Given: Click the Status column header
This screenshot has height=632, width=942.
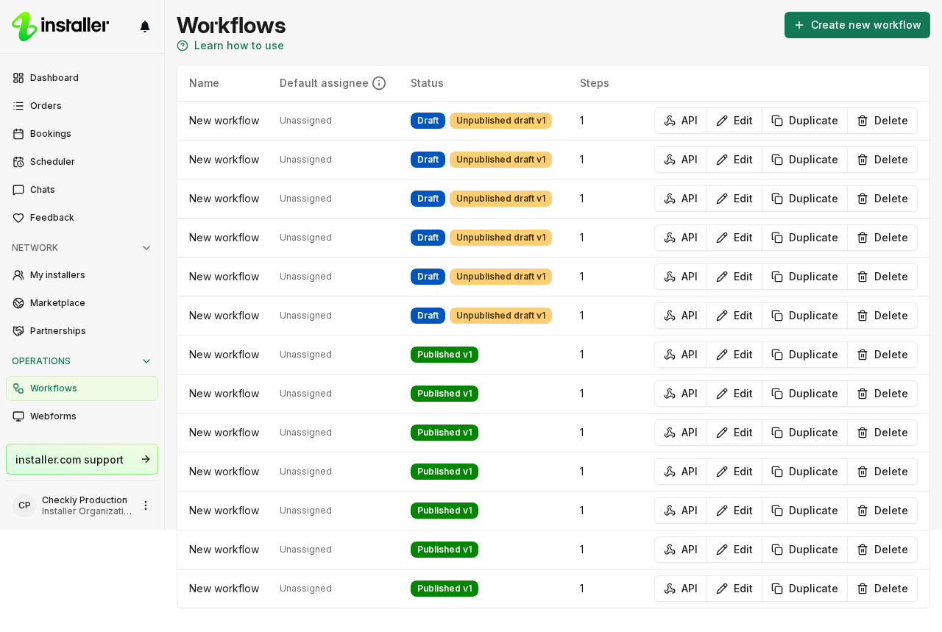Looking at the screenshot, I should click(x=427, y=83).
